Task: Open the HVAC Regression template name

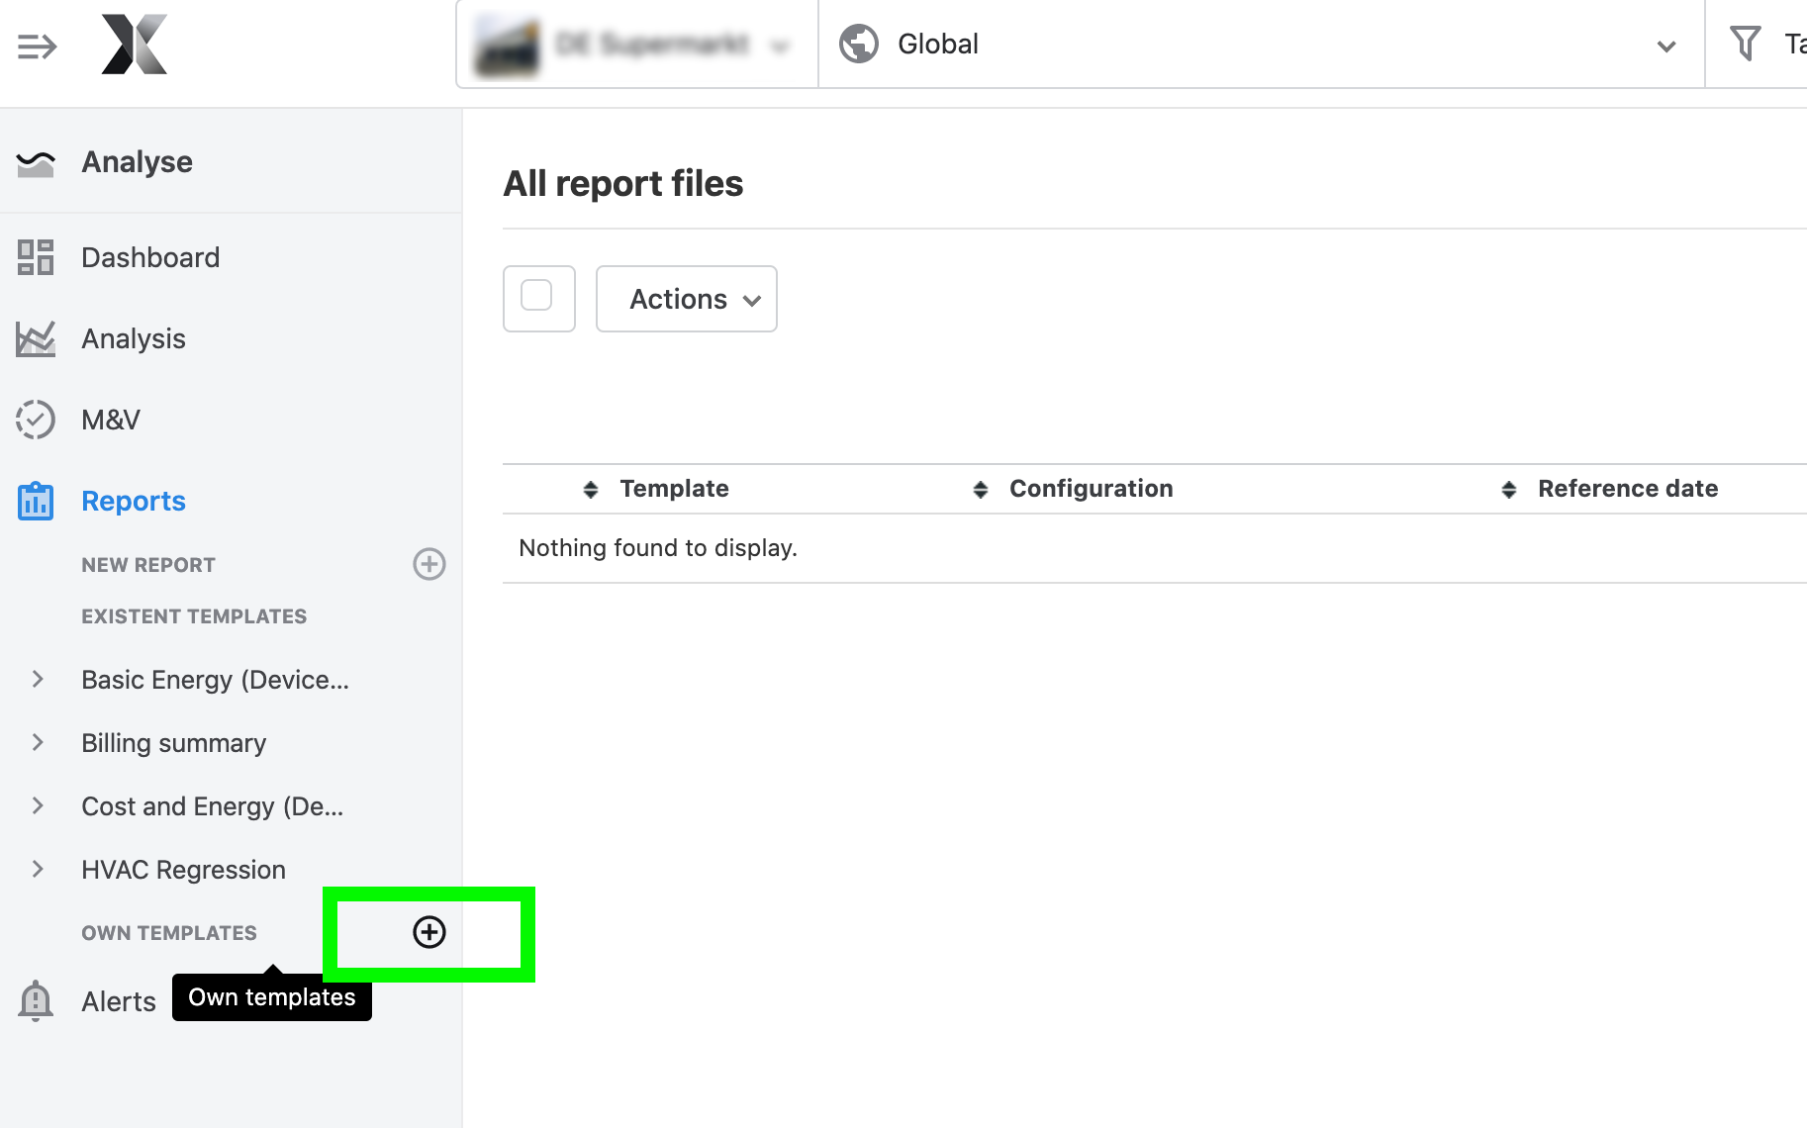Action: [184, 870]
